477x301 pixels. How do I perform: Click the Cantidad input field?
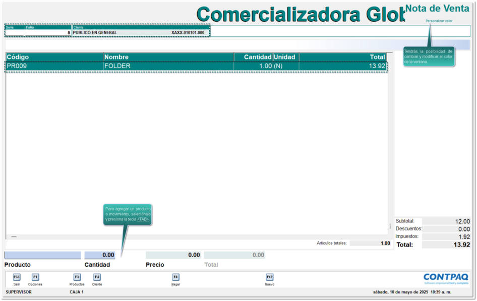(100, 255)
